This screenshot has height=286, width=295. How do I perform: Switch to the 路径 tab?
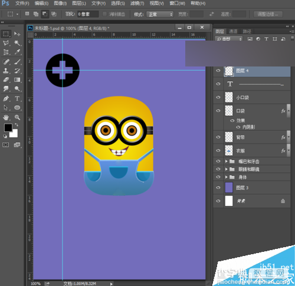[x=247, y=31]
